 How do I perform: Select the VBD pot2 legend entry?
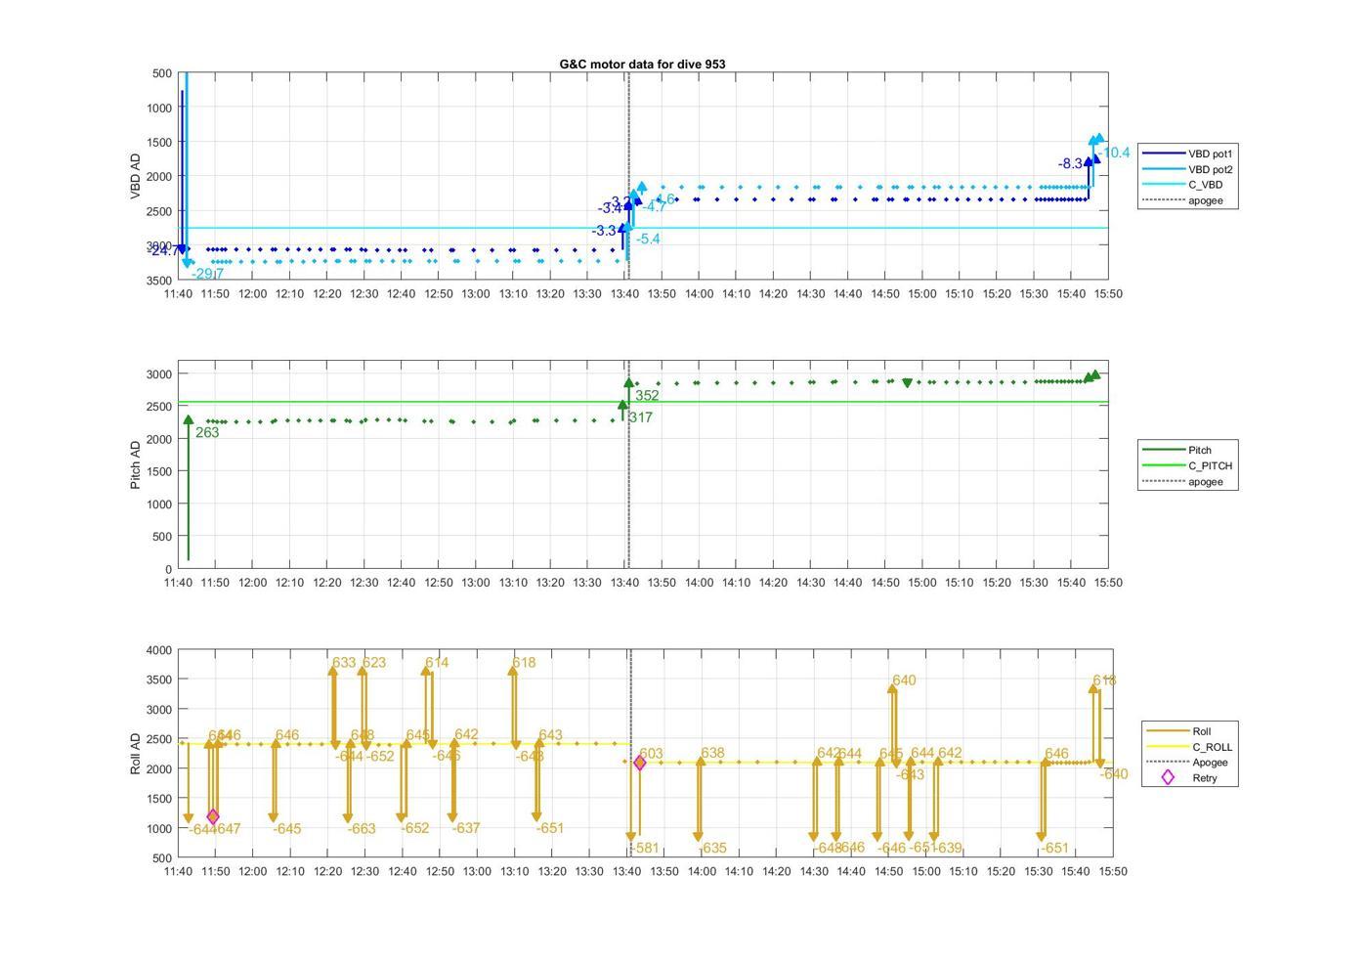1188,169
